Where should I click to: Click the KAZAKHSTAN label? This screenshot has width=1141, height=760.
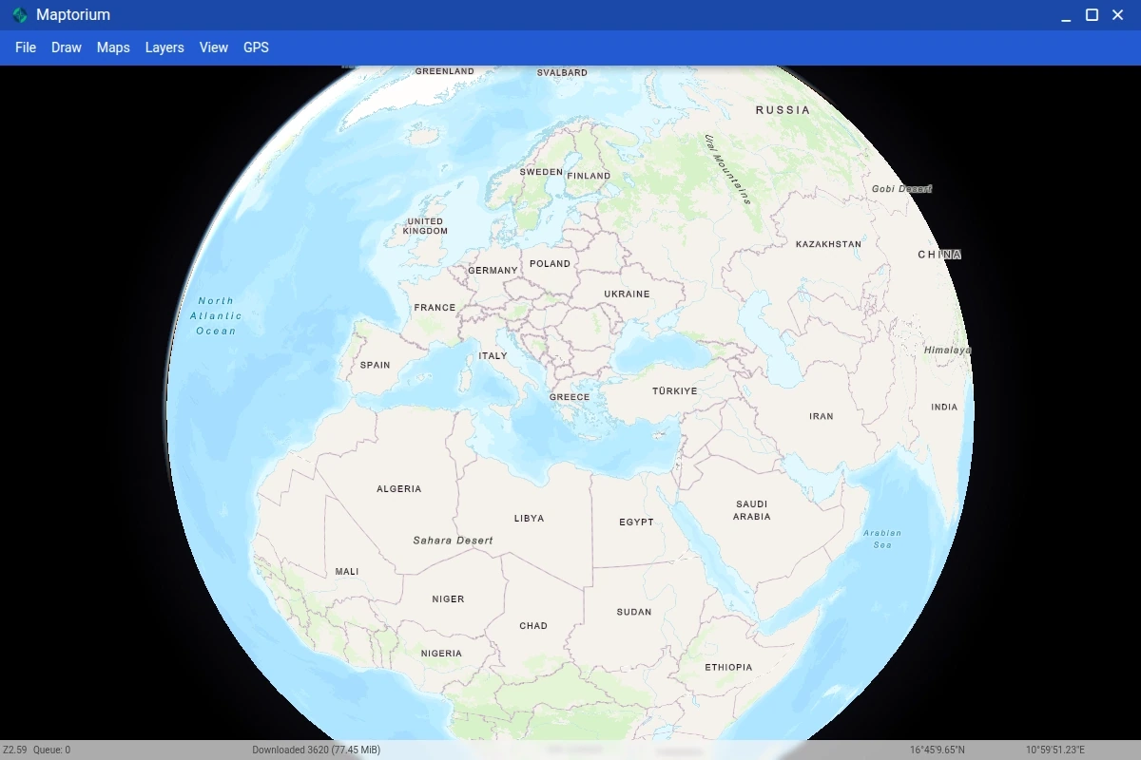[x=828, y=244]
